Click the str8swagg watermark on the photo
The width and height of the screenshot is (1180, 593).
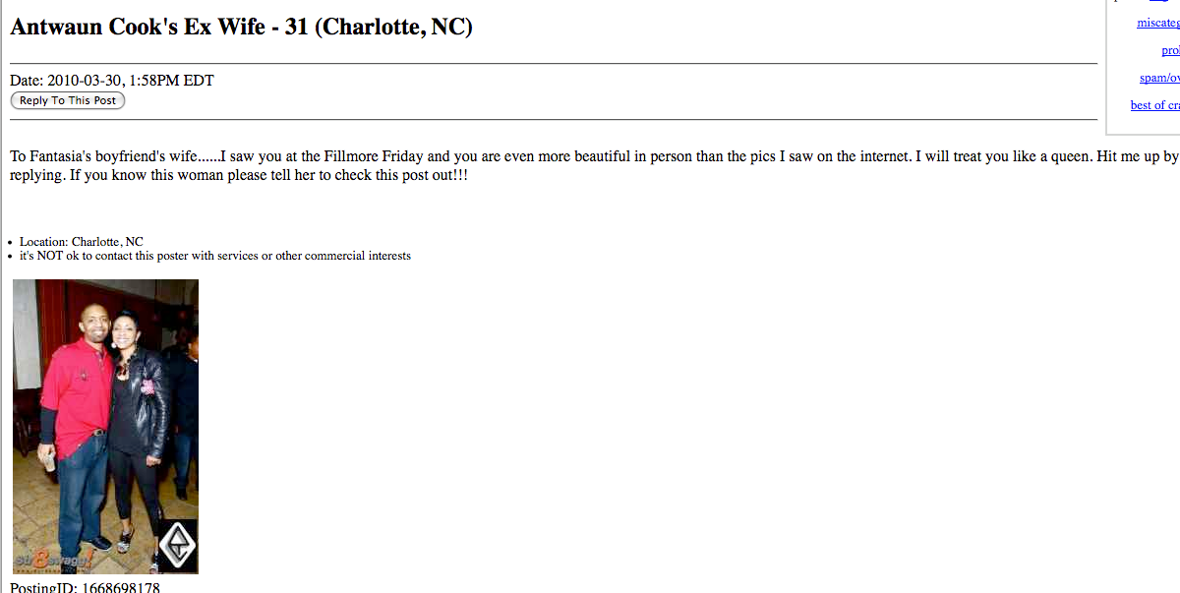[54, 562]
